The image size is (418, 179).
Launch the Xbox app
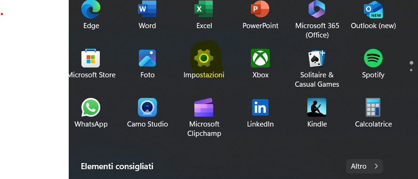click(260, 58)
